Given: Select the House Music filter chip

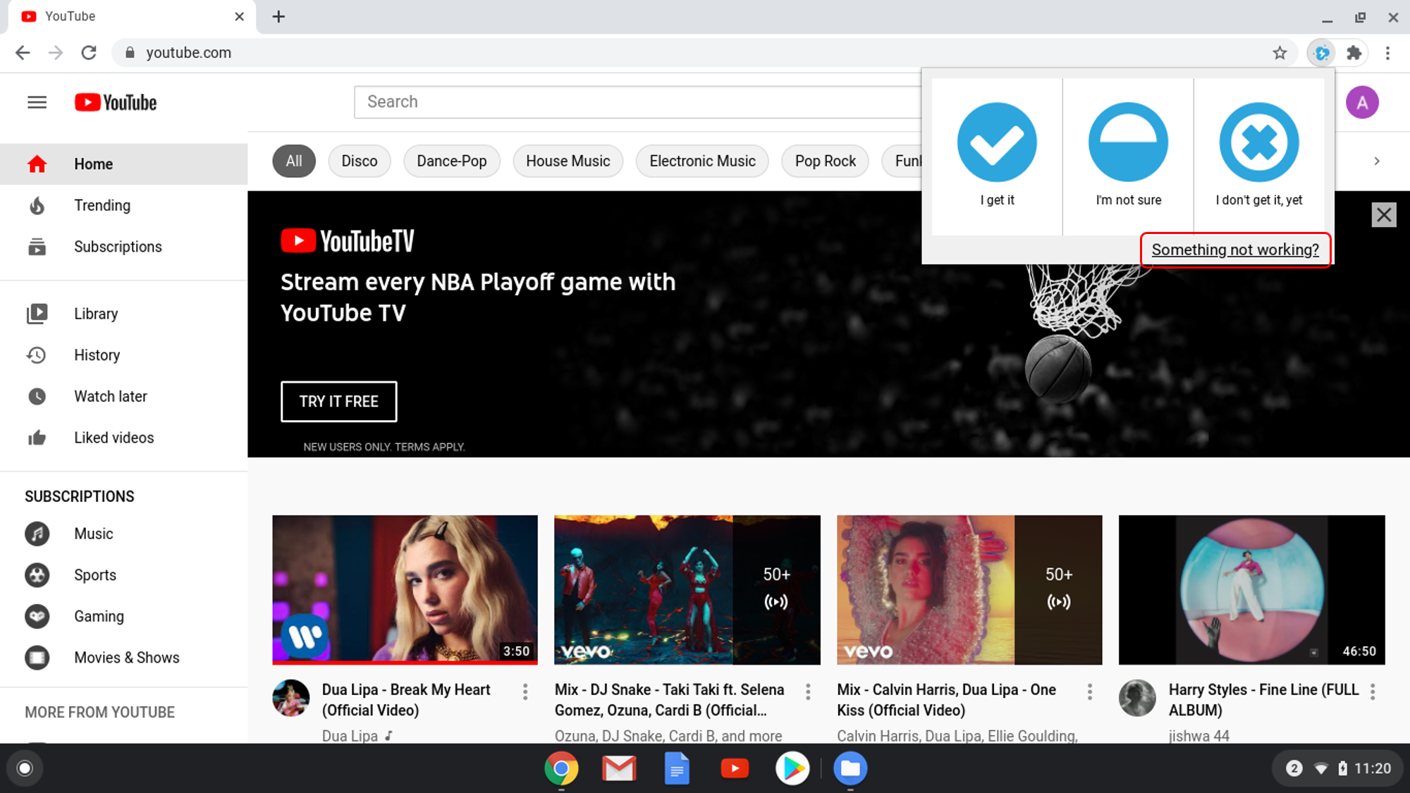Looking at the screenshot, I should [568, 161].
